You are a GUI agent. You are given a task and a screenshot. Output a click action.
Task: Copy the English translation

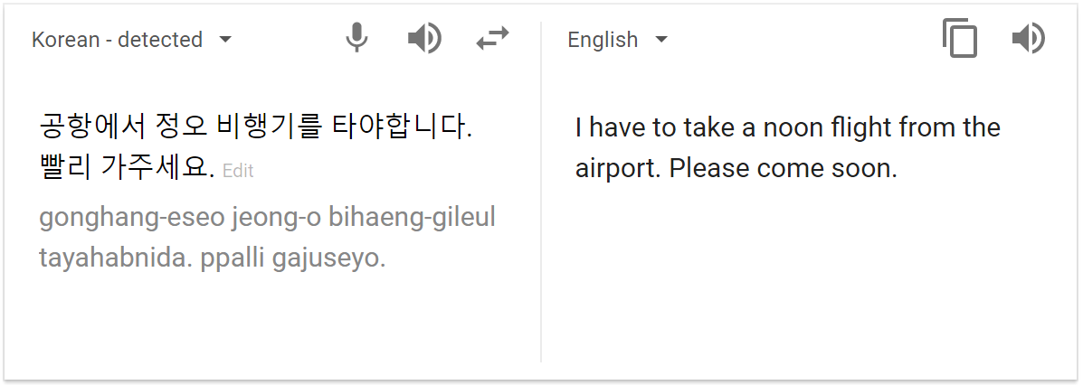pyautogui.click(x=960, y=38)
